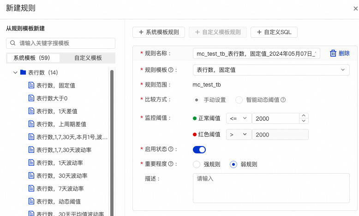
Task: Increase the 正常阈值 value with up arrow
Action: (304, 116)
